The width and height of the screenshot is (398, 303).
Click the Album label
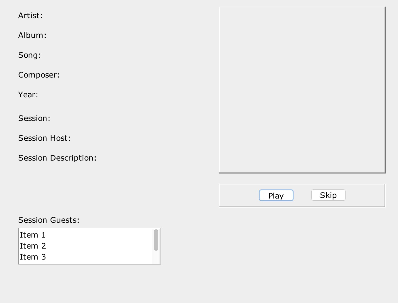32,35
